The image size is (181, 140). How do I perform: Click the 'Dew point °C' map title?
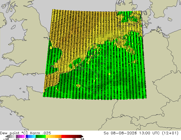point(14,133)
